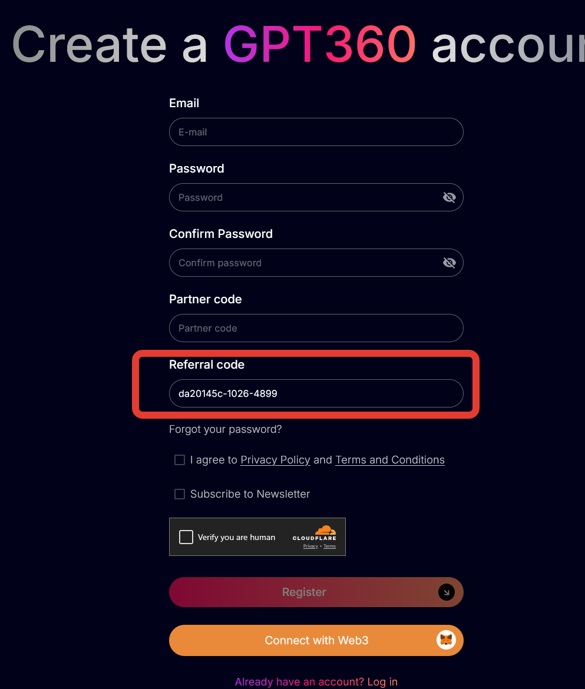Tick the Verify you are human box
585x689 pixels.
(186, 537)
